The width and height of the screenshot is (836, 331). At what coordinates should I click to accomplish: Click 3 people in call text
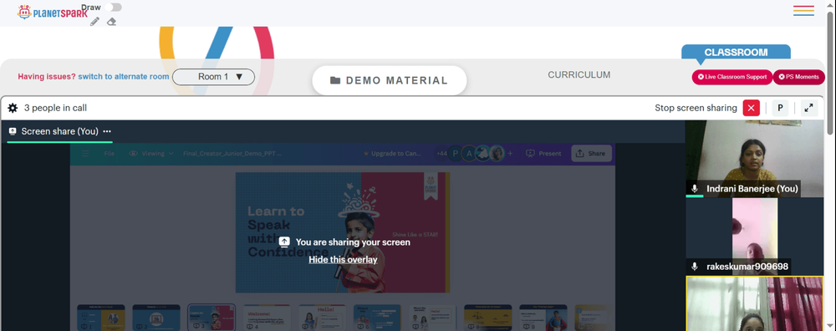pyautogui.click(x=55, y=108)
